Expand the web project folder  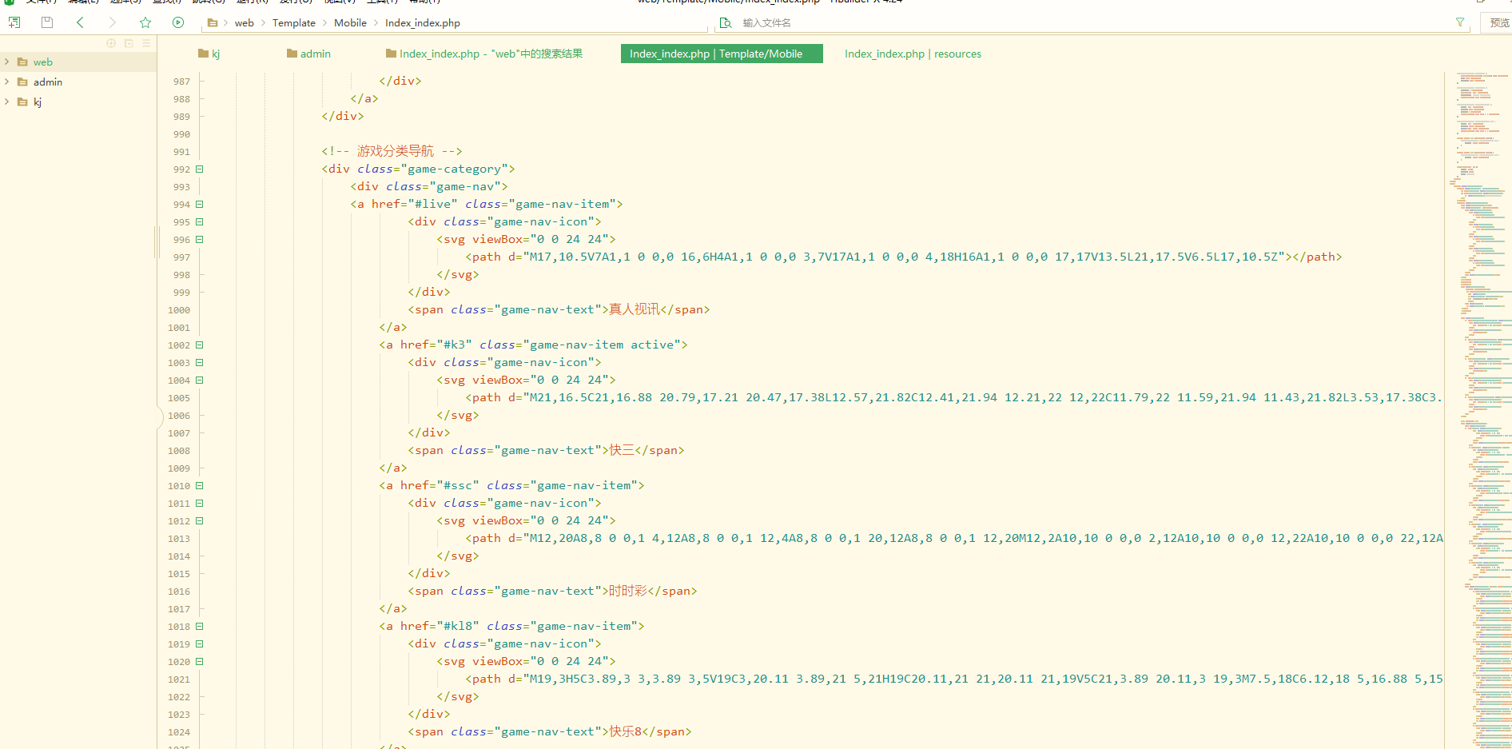point(7,62)
